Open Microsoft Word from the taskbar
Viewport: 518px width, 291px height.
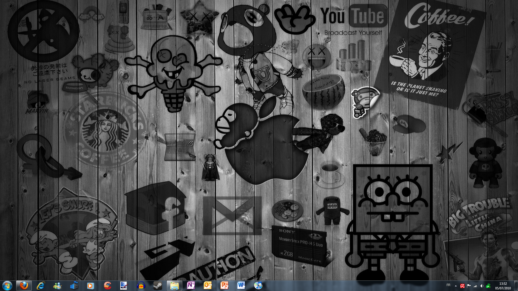pyautogui.click(x=241, y=286)
